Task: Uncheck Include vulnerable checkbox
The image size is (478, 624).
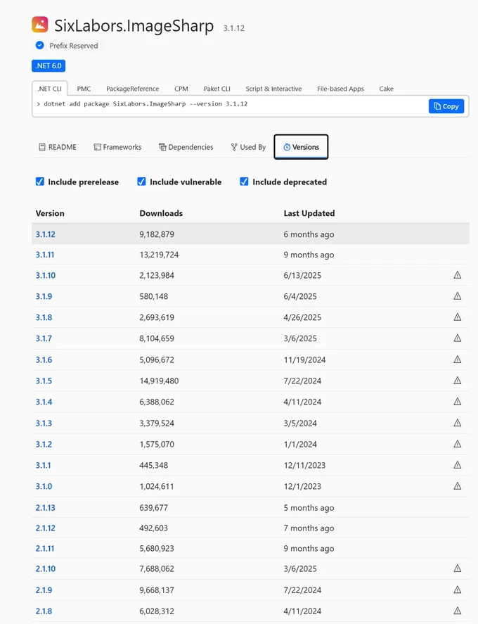Action: pyautogui.click(x=141, y=182)
